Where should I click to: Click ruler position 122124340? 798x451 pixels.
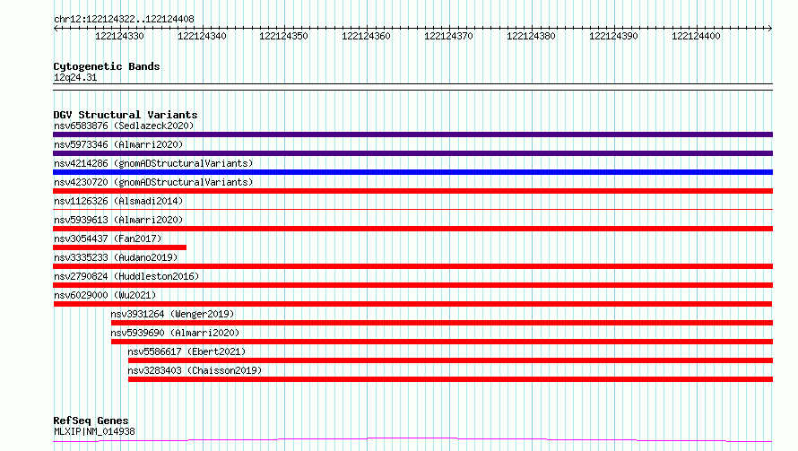202,36
